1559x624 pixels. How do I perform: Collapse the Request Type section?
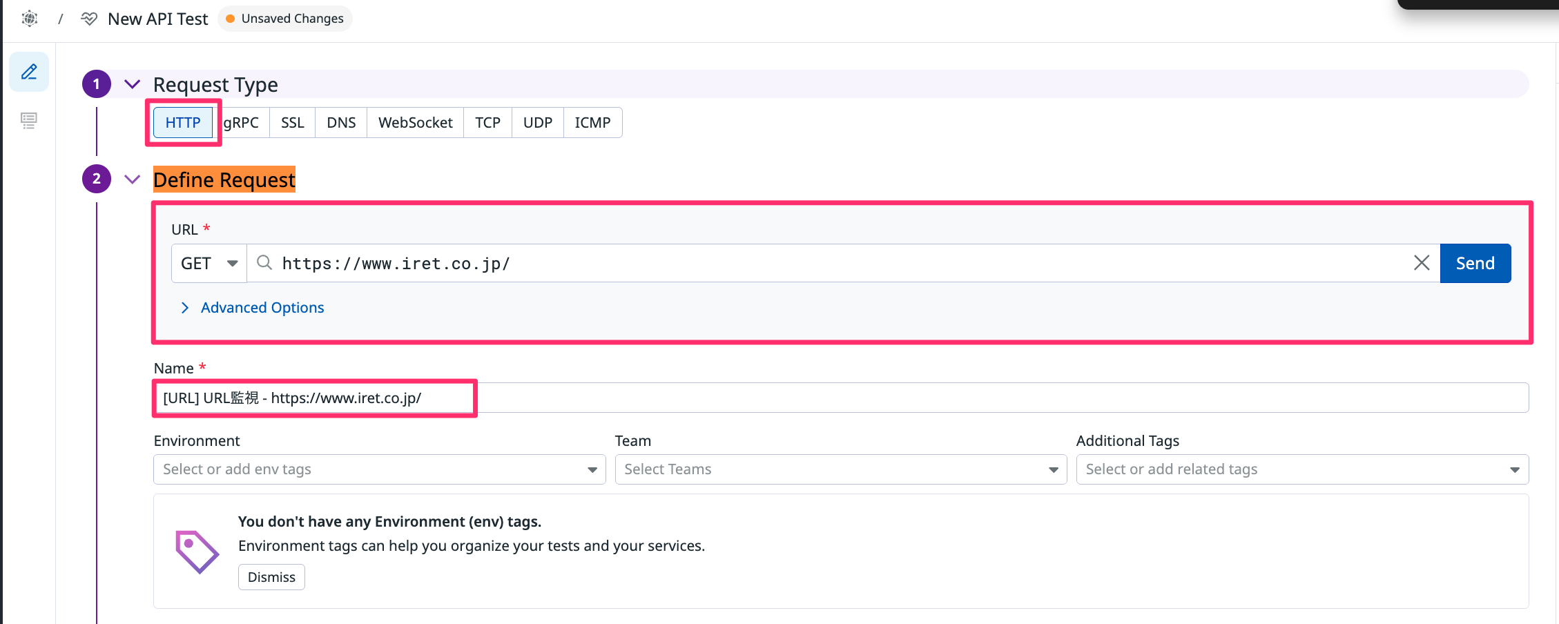coord(132,84)
